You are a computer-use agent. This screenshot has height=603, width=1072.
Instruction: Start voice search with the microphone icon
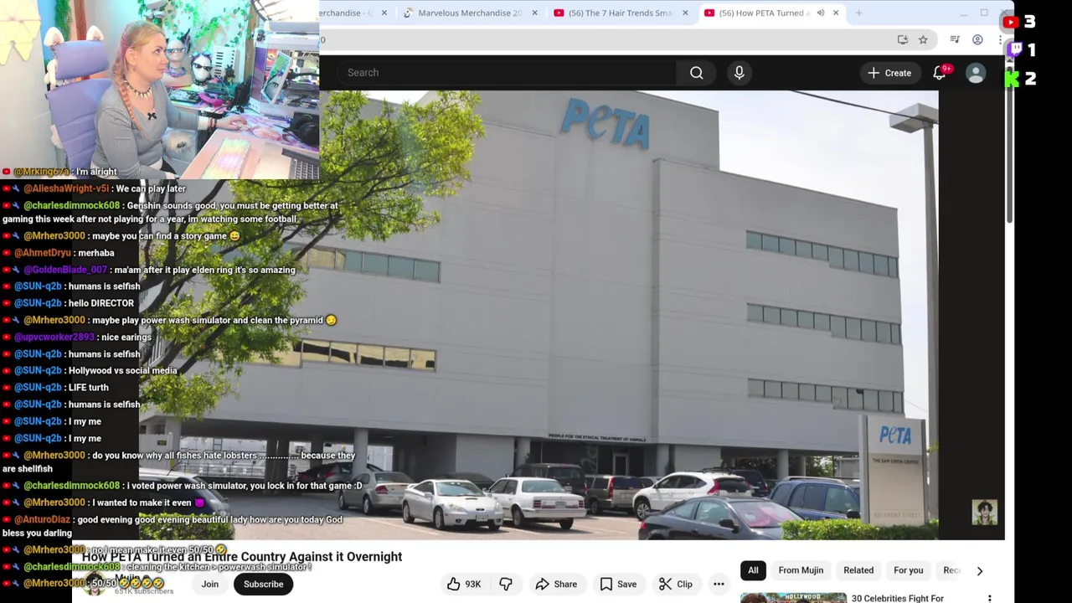(739, 73)
